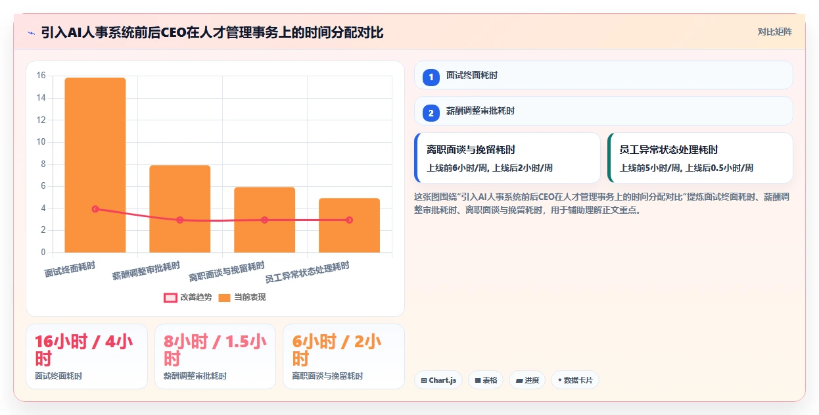The image size is (819, 415).
Task: Click the 16小时 / 4小时 stat value
Action: [83, 350]
